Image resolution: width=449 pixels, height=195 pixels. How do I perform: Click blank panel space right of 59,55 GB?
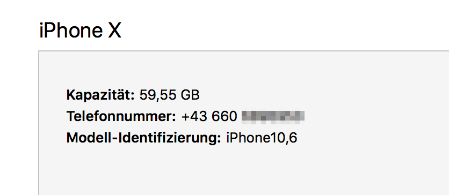[315, 95]
